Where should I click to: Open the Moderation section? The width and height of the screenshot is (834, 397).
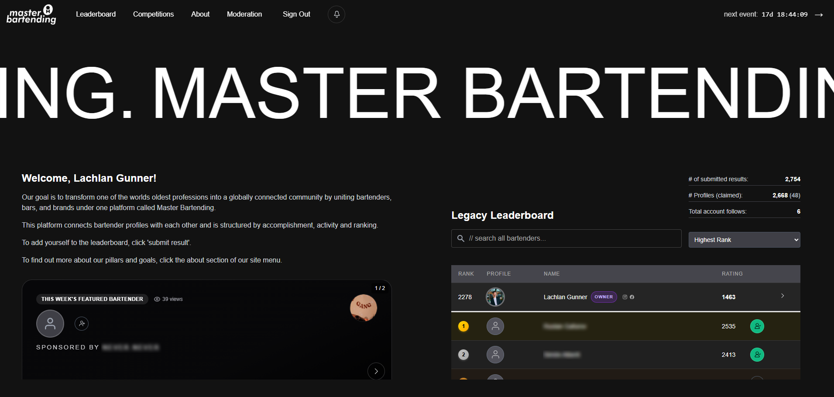click(244, 14)
